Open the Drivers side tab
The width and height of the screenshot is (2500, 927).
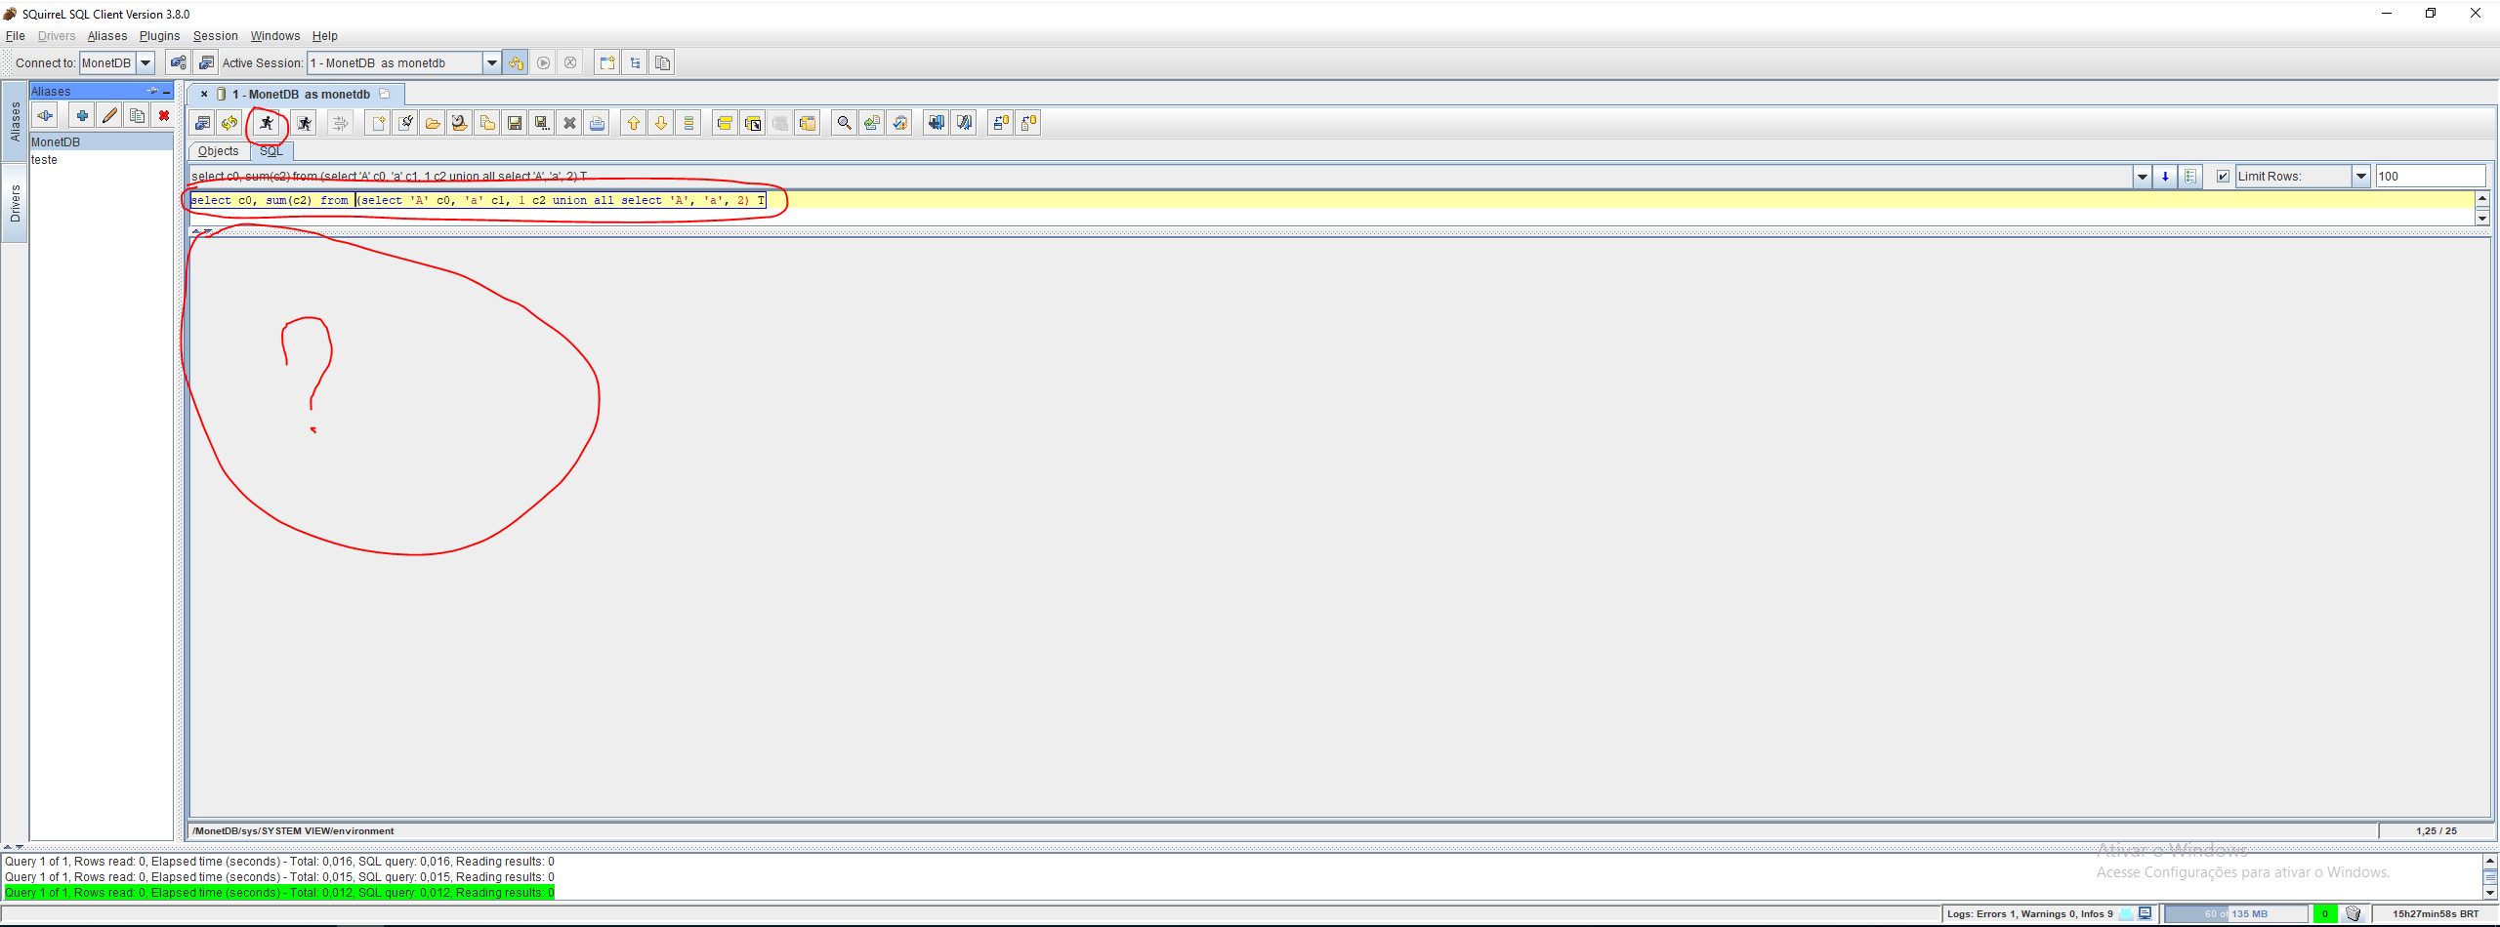[x=15, y=204]
